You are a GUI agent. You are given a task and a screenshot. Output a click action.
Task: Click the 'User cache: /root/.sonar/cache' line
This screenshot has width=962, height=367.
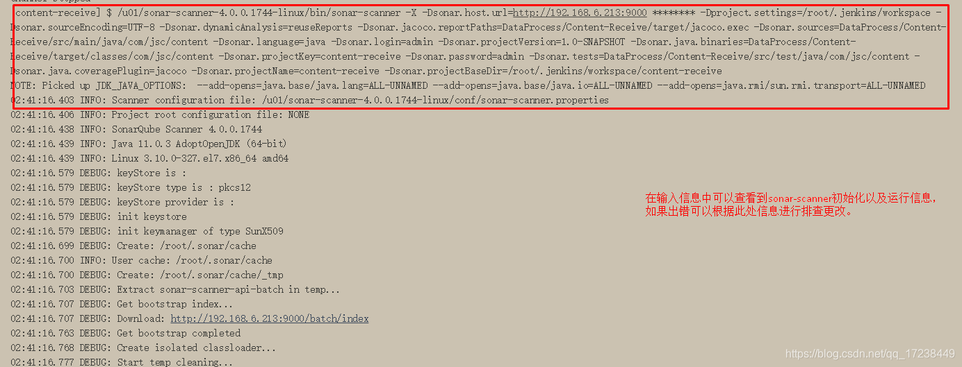pyautogui.click(x=141, y=260)
